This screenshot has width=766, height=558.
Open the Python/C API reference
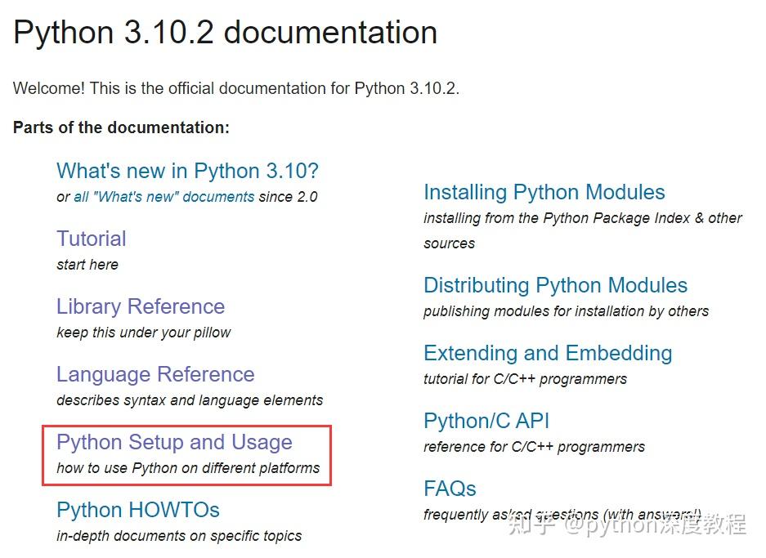click(486, 420)
